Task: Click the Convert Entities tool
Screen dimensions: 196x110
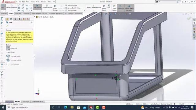Action: [47, 7]
